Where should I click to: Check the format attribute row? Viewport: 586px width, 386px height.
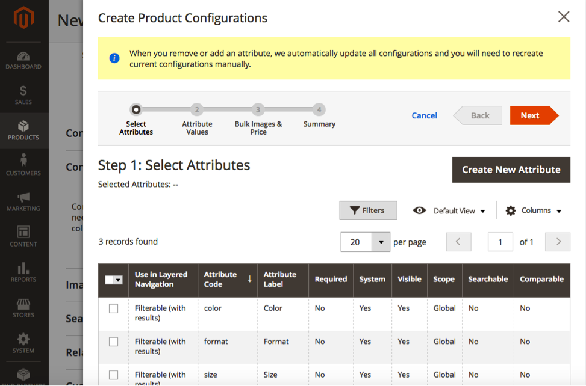(113, 341)
